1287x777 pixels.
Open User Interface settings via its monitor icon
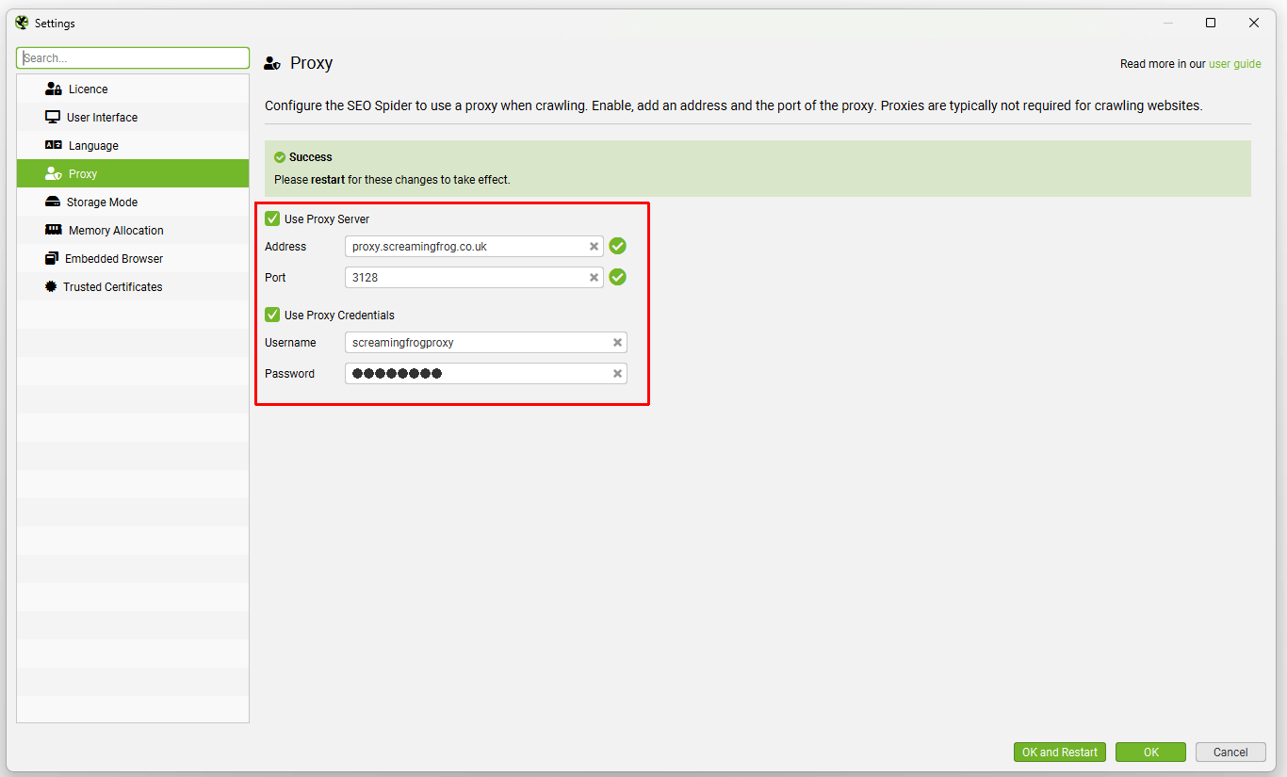click(52, 117)
